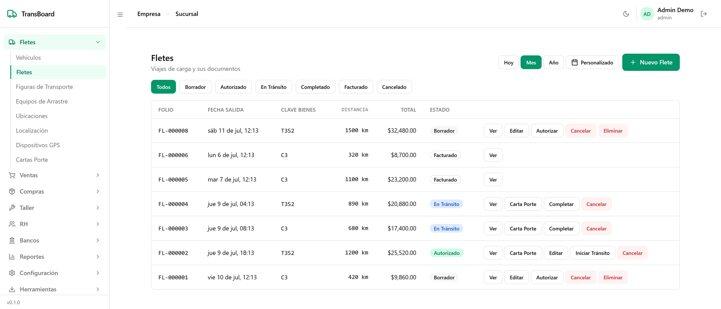Screen dimensions: 721x309
Task: Click Cancelar for FL-000002
Action: tap(632, 253)
